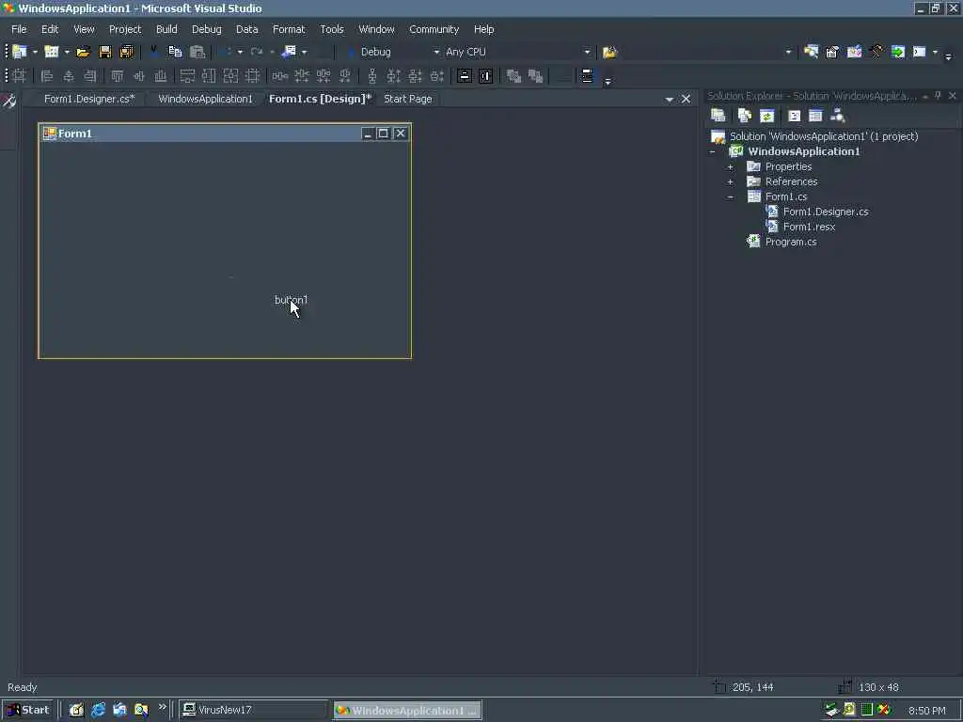Open the Format menu
The width and height of the screenshot is (963, 722).
(x=289, y=29)
